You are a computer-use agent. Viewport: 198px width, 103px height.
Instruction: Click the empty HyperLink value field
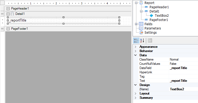tap(183, 72)
